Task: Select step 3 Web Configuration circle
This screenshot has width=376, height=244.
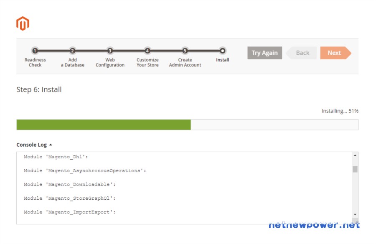Action: coord(110,51)
